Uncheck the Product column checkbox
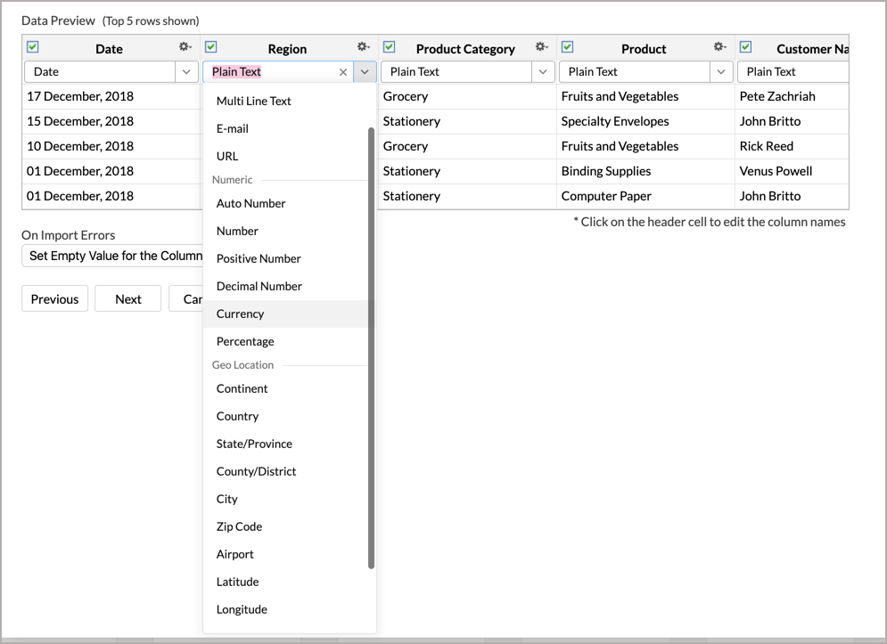 pos(567,47)
